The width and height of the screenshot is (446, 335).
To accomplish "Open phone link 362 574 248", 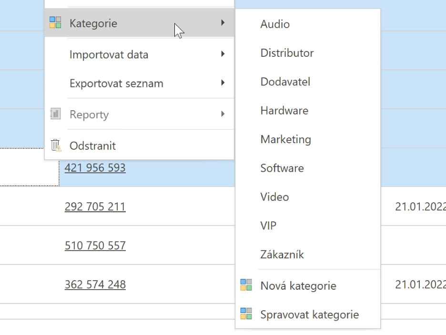I will click(x=95, y=284).
